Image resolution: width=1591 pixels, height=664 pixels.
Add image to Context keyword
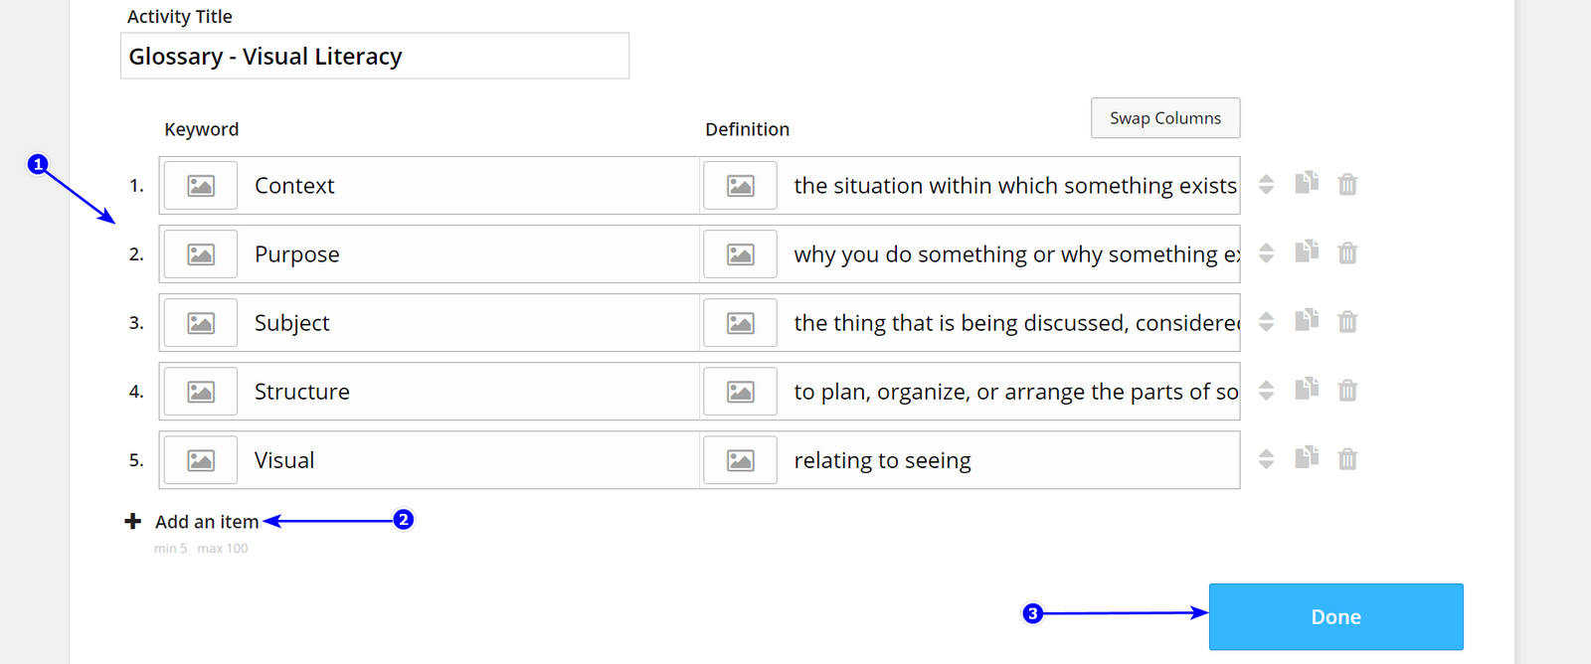[201, 185]
